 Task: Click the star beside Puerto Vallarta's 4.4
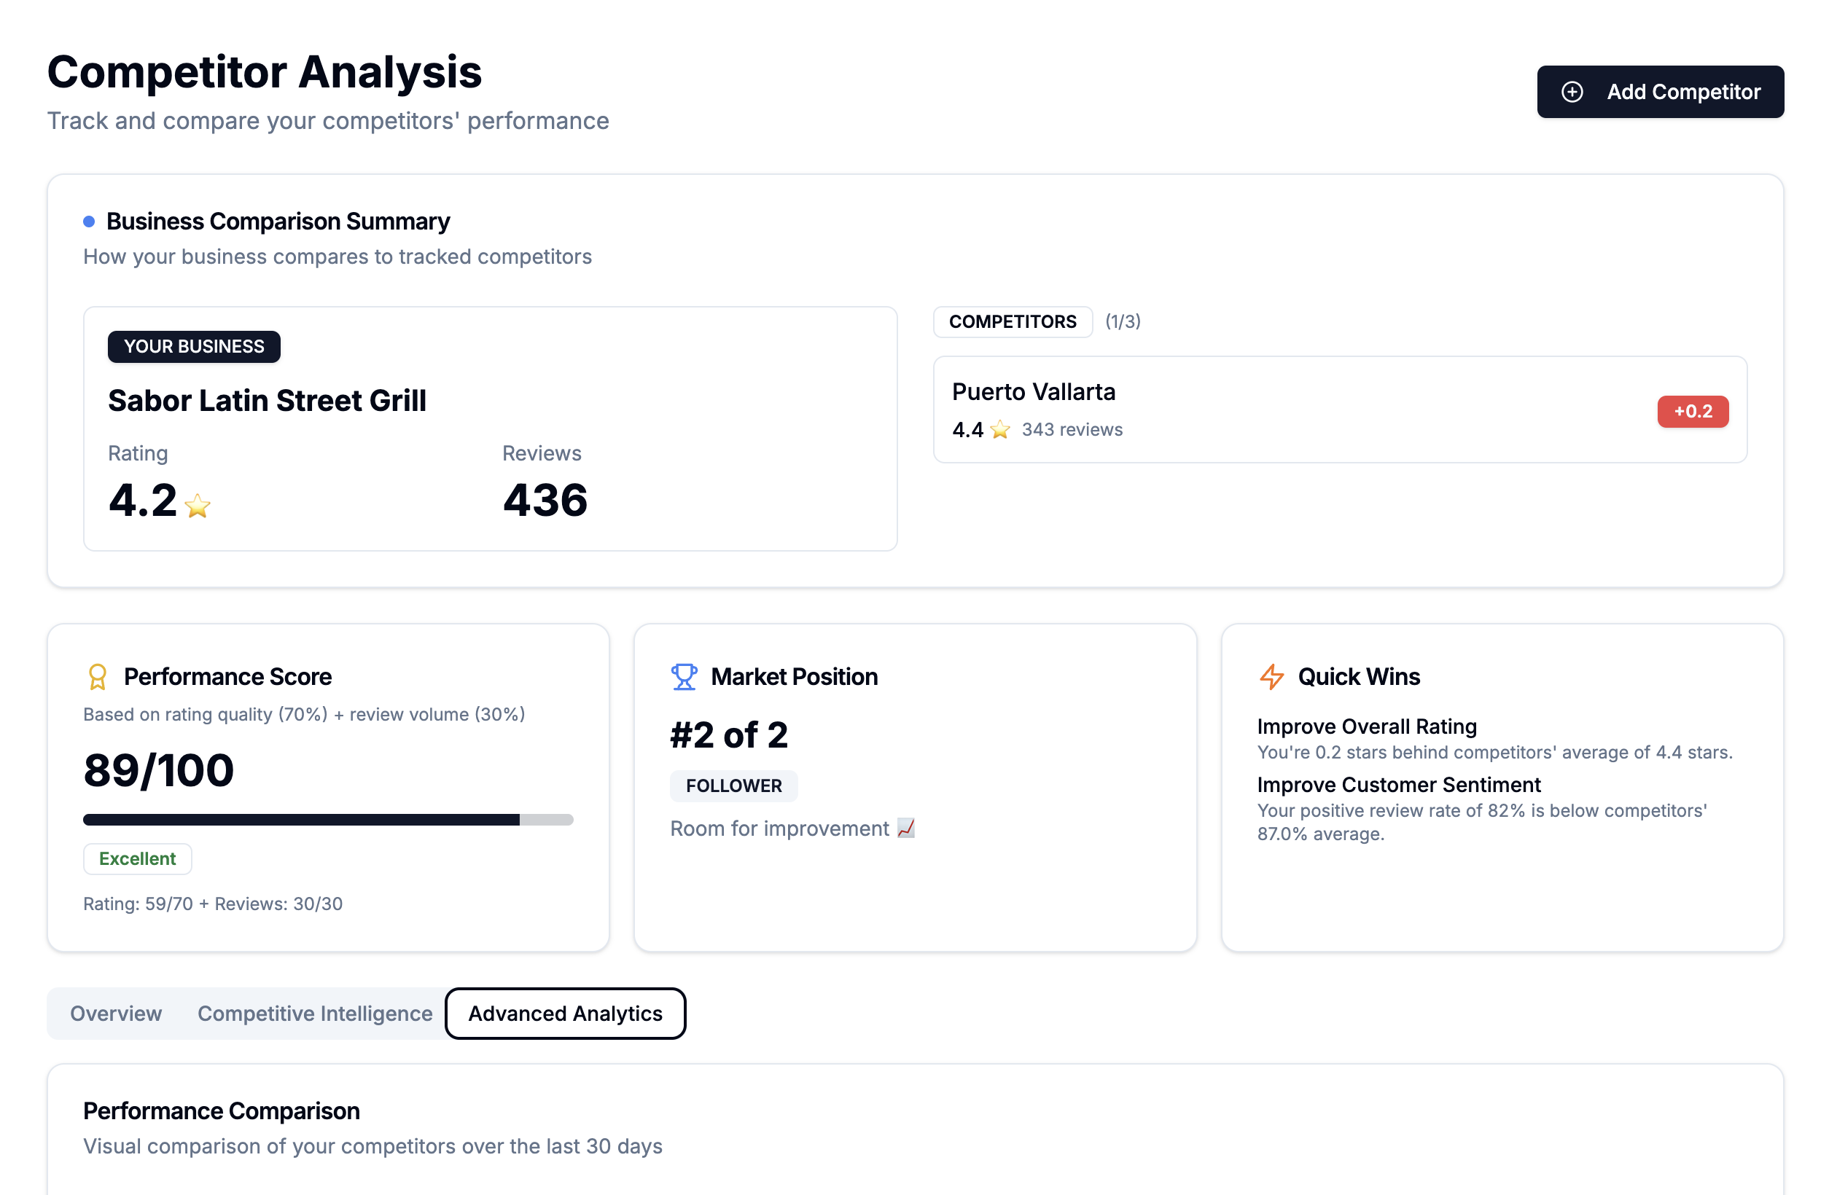999,429
